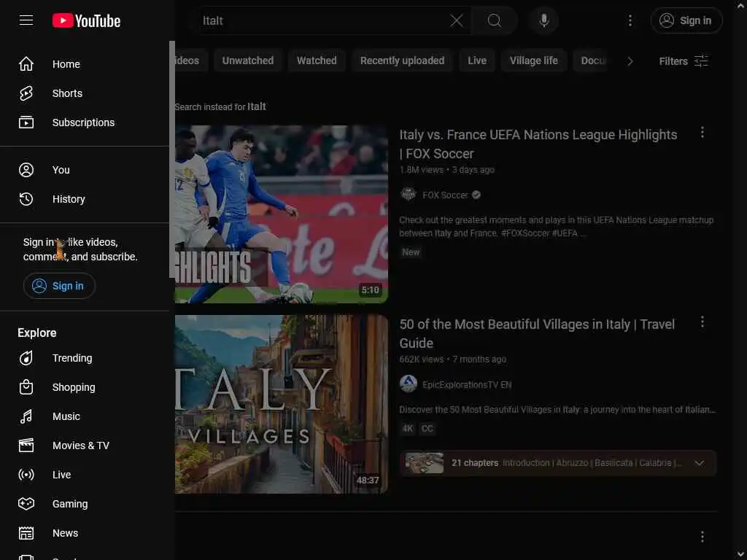This screenshot has width=747, height=560.
Task: Open the chapter preview thumbnail beside 21 chapters
Action: point(424,463)
